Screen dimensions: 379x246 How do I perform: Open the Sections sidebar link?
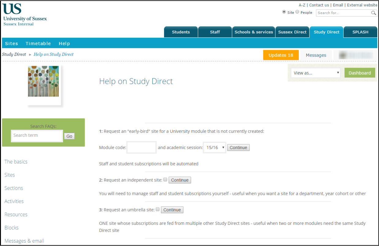pos(14,188)
